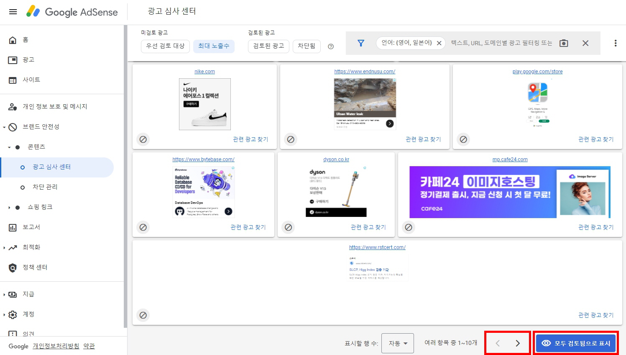Block the play.google.com ad
This screenshot has width=626, height=355.
pos(463,139)
